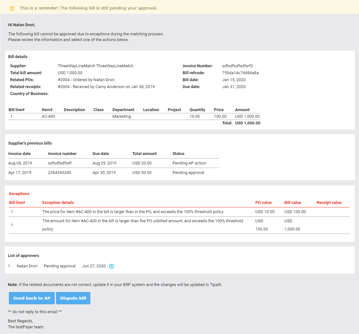Click bill date Jan 15, 2020
Viewport: 359px width, 334px height.
coord(234,80)
